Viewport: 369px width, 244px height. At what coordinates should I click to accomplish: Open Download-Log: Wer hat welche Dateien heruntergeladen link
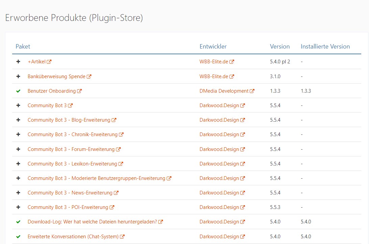92,222
